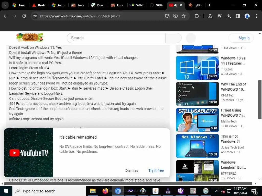Open a new browser tab

[x=210, y=5]
